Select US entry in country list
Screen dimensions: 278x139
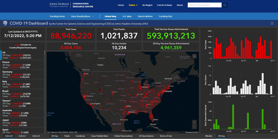pyautogui.click(x=22, y=55)
